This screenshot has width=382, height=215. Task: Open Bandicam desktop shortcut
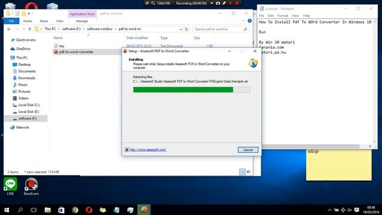[31, 186]
